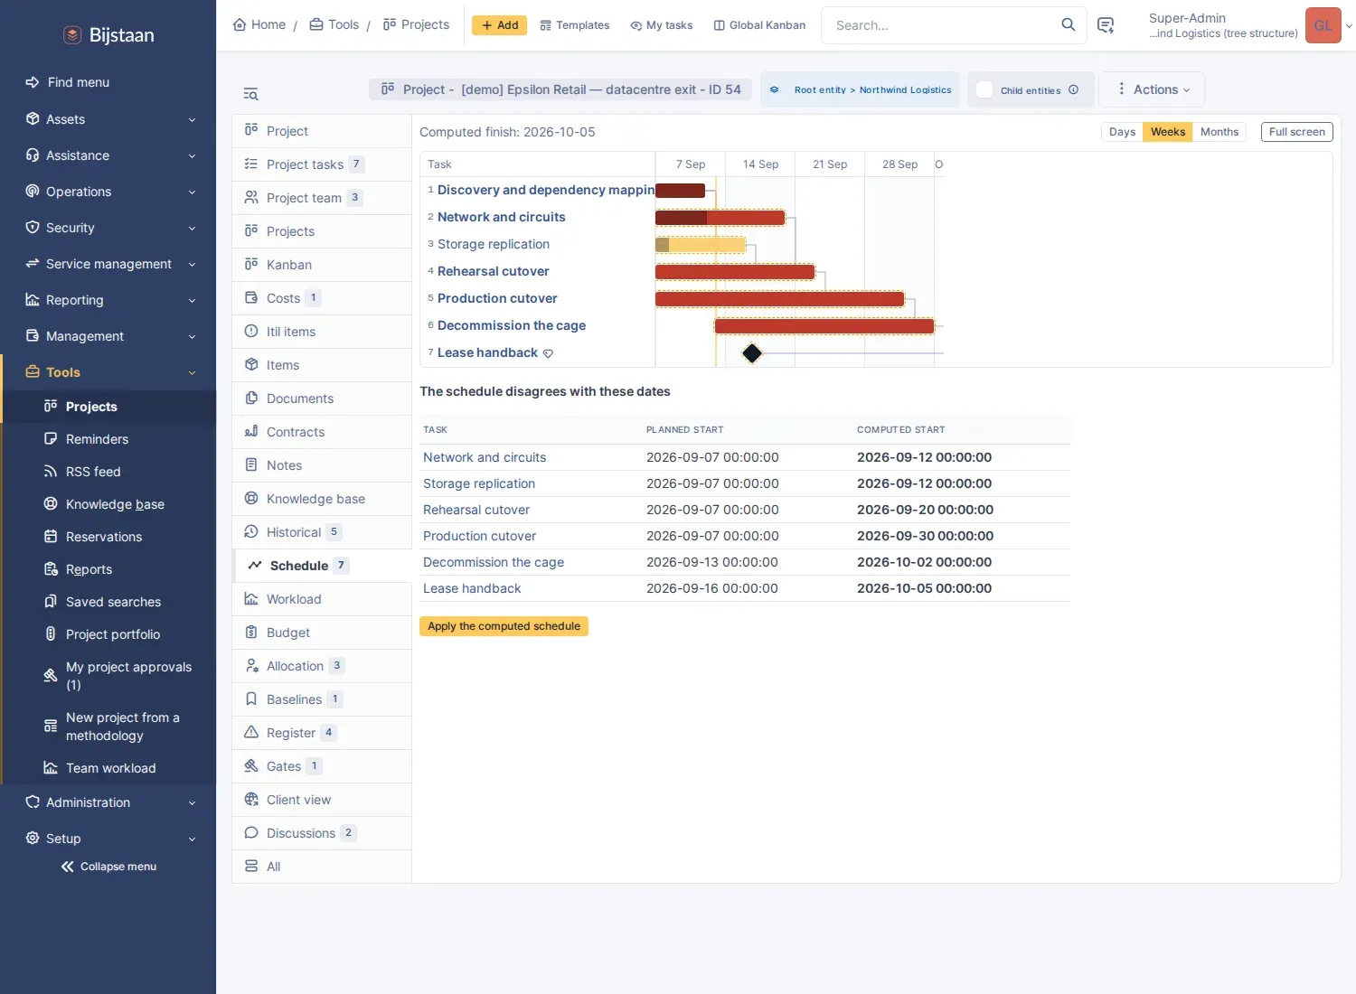This screenshot has width=1356, height=994.
Task: Click the Costs wallet icon
Action: click(x=251, y=297)
